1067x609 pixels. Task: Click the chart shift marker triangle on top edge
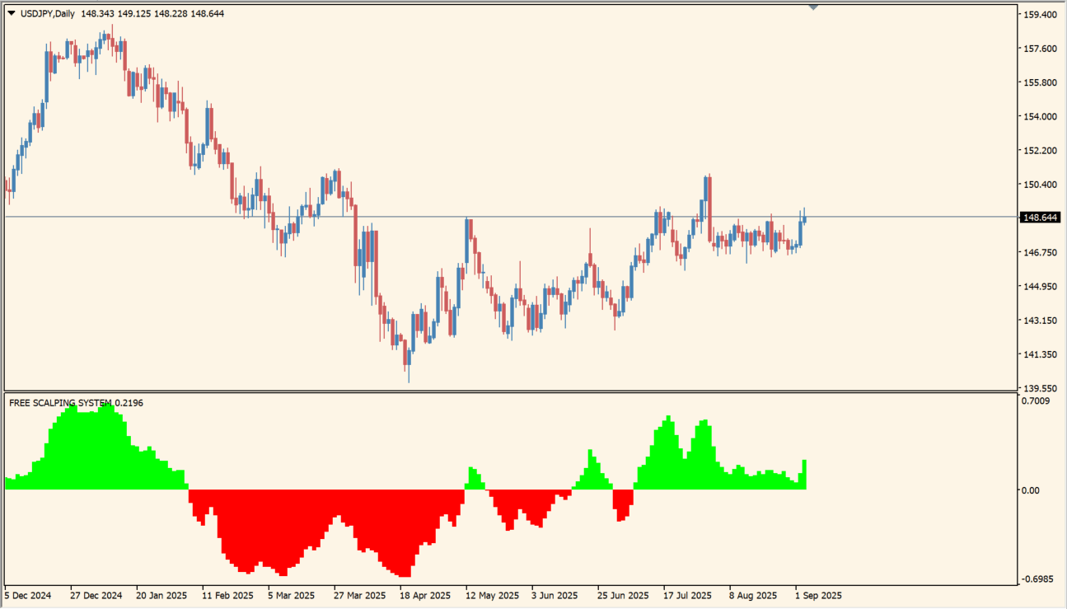(x=813, y=7)
